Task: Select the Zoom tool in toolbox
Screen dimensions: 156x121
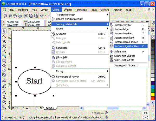Action: point(4,46)
